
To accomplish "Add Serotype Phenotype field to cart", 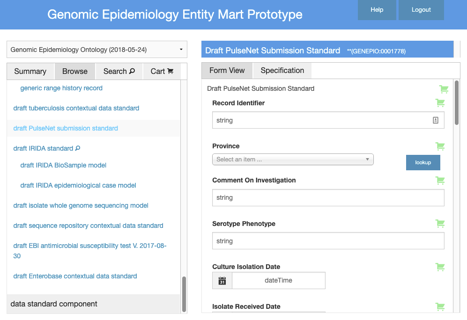I will [440, 224].
